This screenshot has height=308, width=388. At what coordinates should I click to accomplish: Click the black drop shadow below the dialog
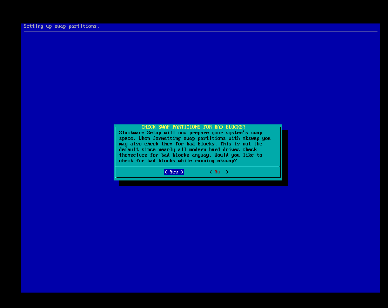[x=203, y=183]
